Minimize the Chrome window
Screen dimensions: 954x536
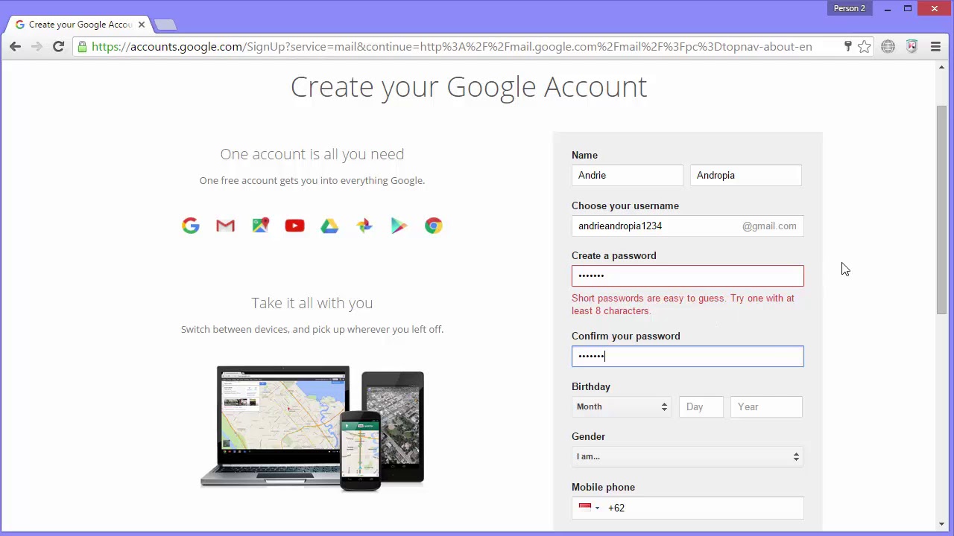tap(888, 8)
